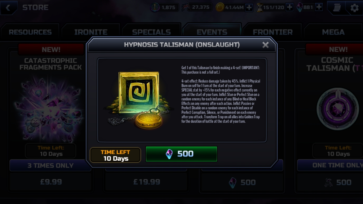Switch to the Ironite tab
The width and height of the screenshot is (363, 204).
(x=91, y=32)
